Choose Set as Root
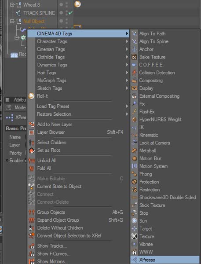 78,150
